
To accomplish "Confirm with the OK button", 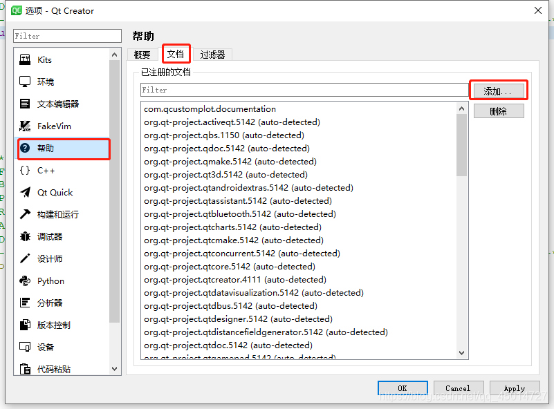I will pos(403,388).
